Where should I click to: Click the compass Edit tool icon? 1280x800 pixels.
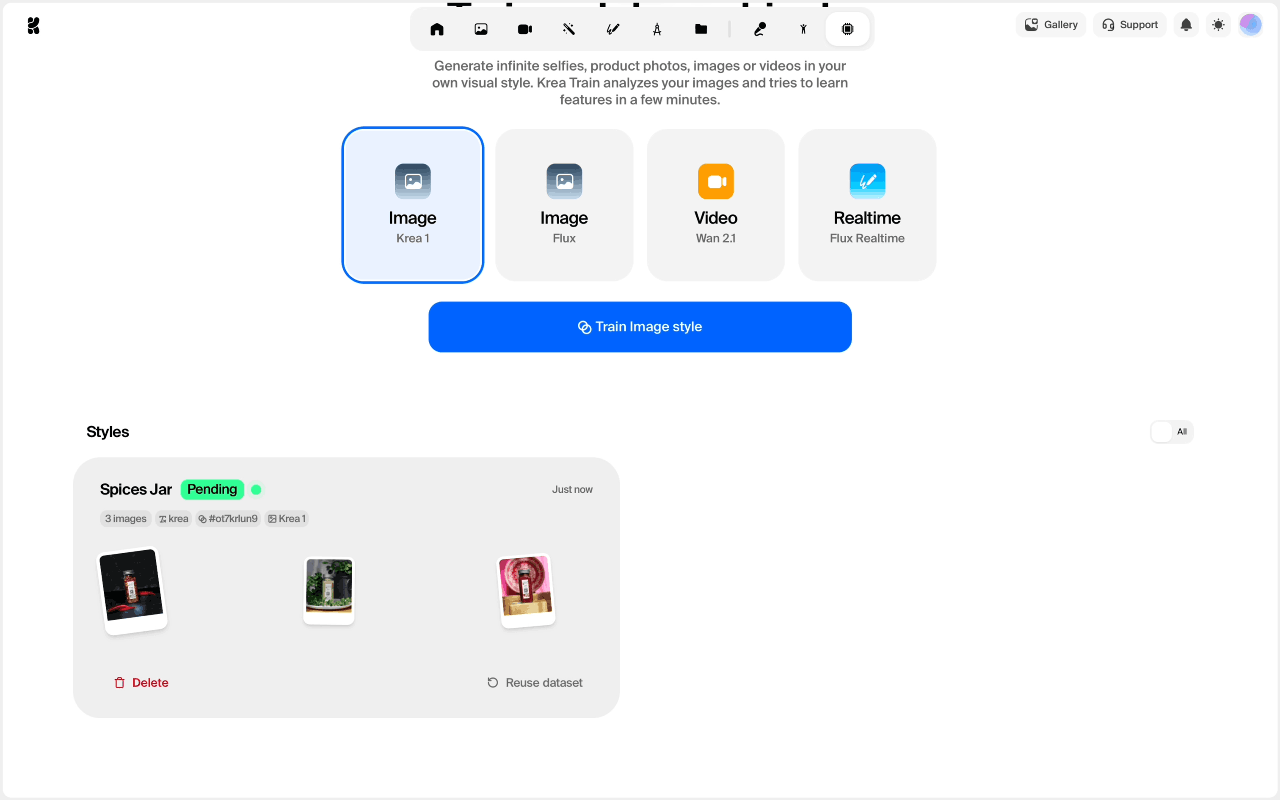click(x=657, y=29)
